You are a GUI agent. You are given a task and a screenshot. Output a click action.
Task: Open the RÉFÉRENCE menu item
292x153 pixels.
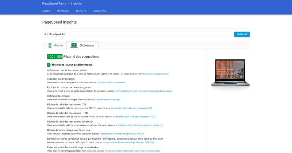[63, 11]
